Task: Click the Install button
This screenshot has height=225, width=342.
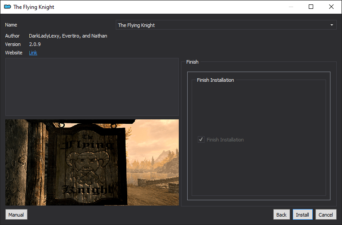Action: pos(303,214)
